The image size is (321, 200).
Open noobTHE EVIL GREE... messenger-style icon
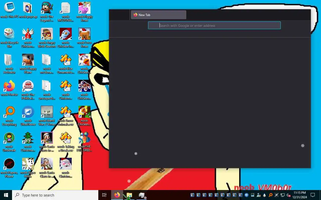click(85, 142)
